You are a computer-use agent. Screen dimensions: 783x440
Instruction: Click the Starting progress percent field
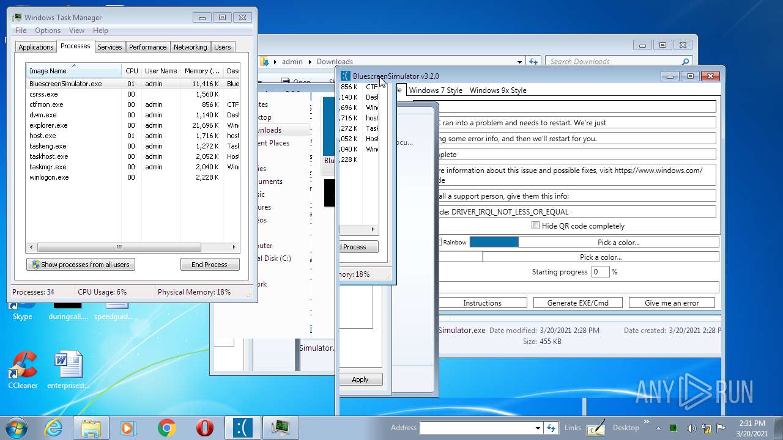tap(600, 272)
